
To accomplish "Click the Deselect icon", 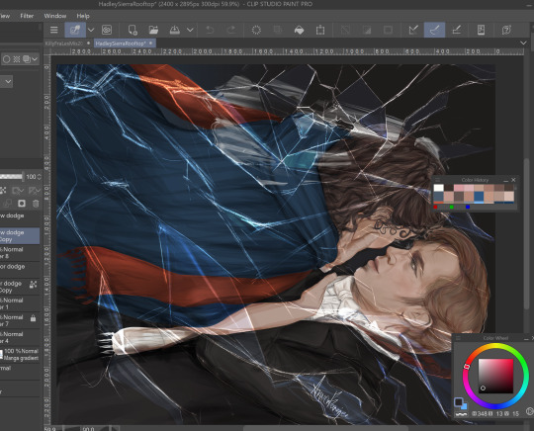I will pos(345,30).
